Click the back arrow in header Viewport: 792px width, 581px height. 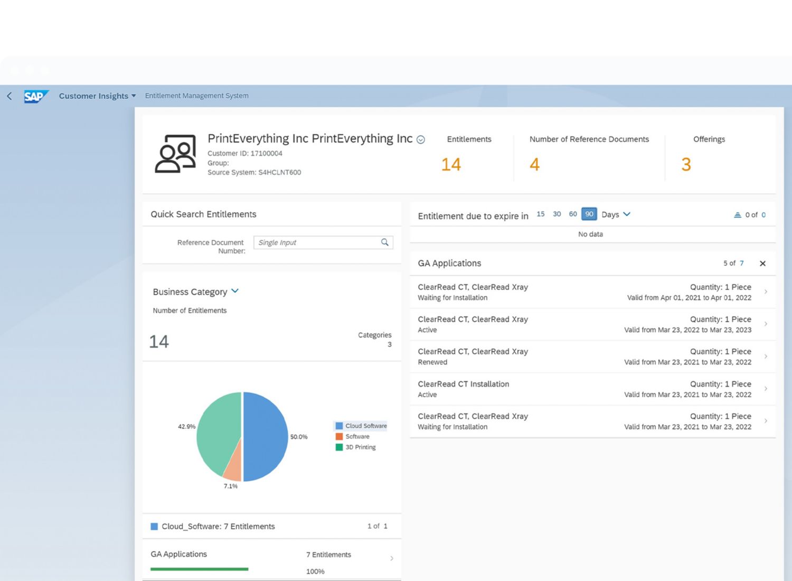click(x=10, y=96)
